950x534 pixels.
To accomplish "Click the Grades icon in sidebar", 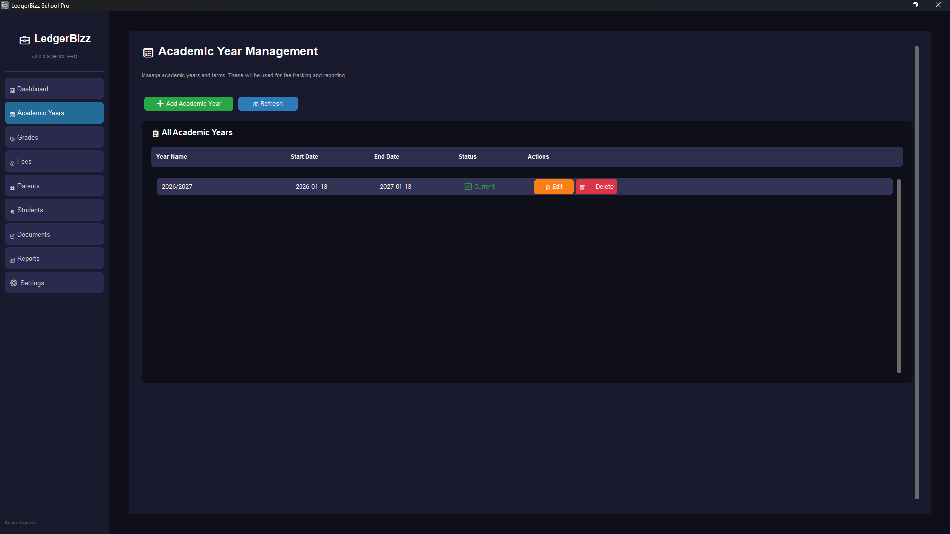I will coord(12,139).
